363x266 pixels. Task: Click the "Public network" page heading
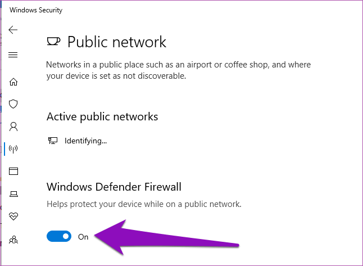(x=117, y=42)
